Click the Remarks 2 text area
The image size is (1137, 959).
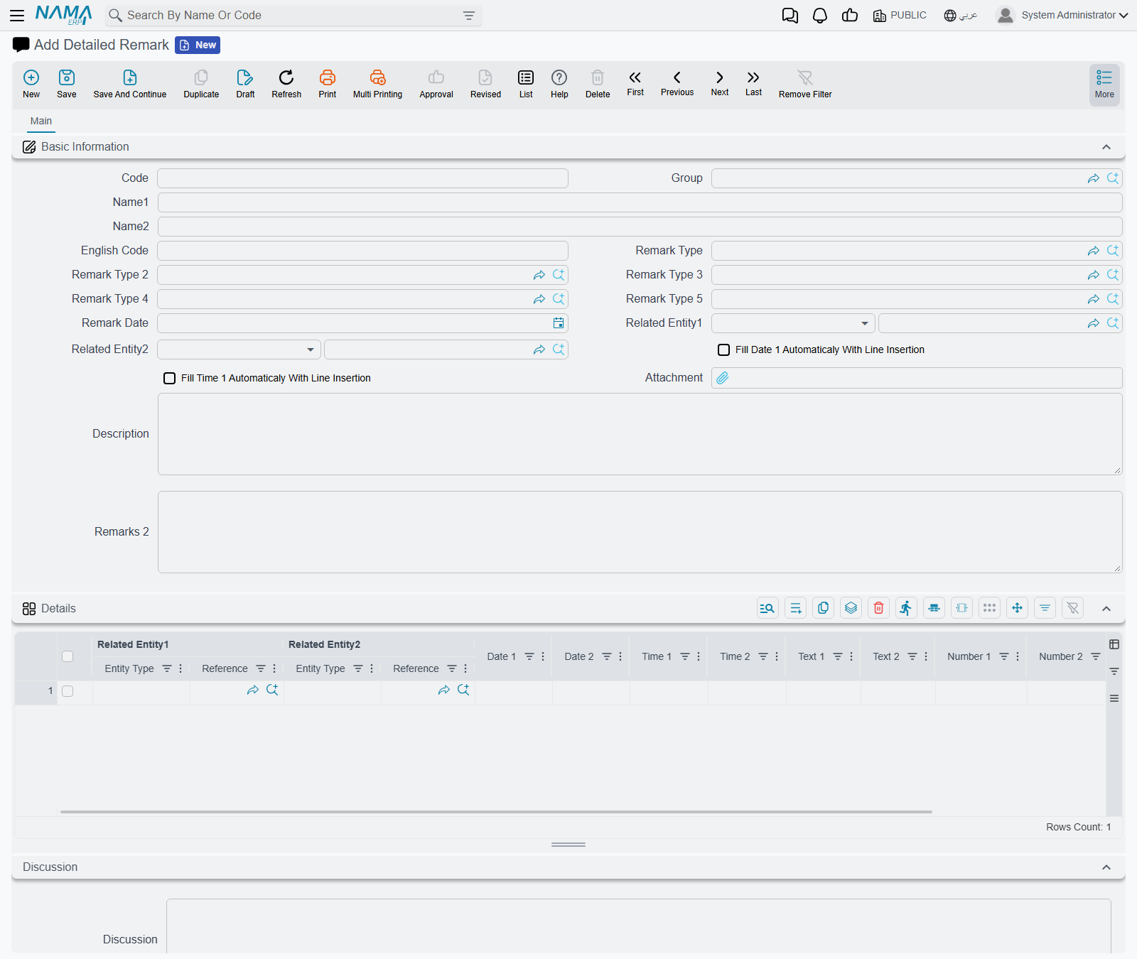tap(640, 532)
